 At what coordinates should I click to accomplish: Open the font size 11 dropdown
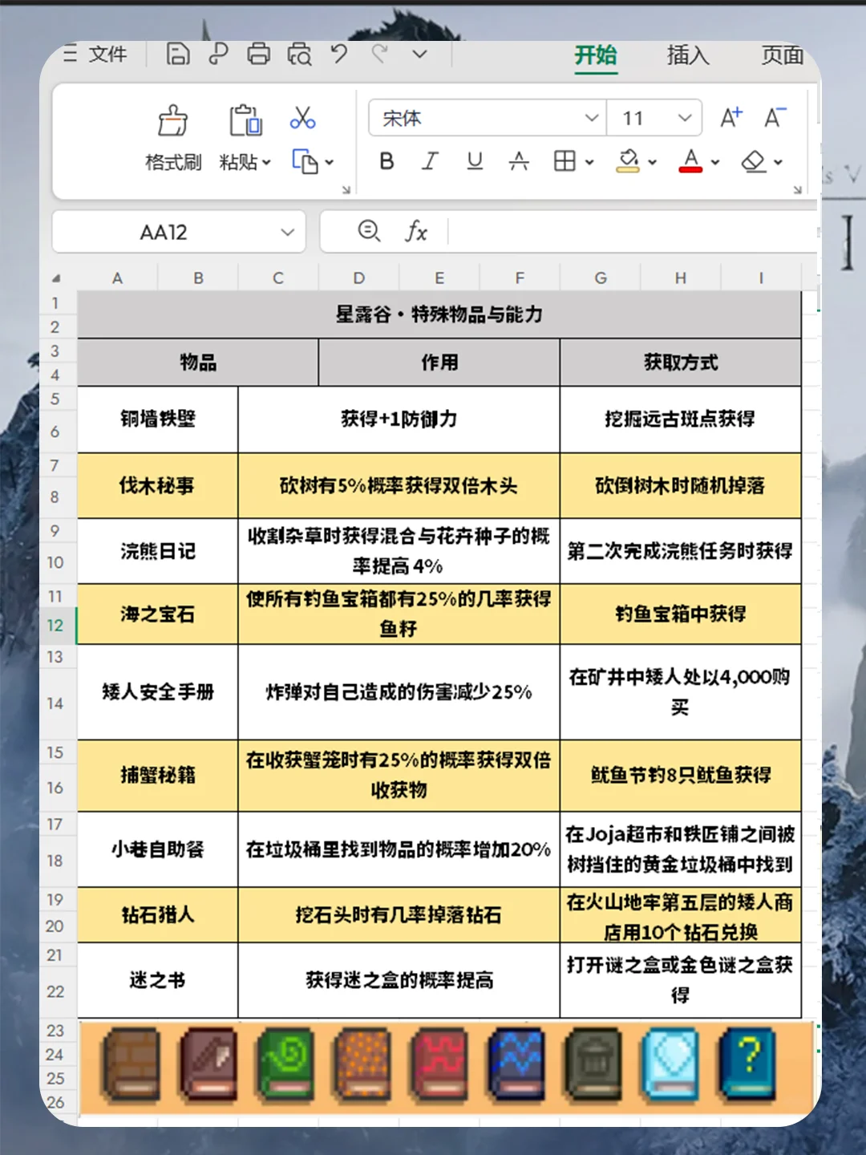coord(685,118)
